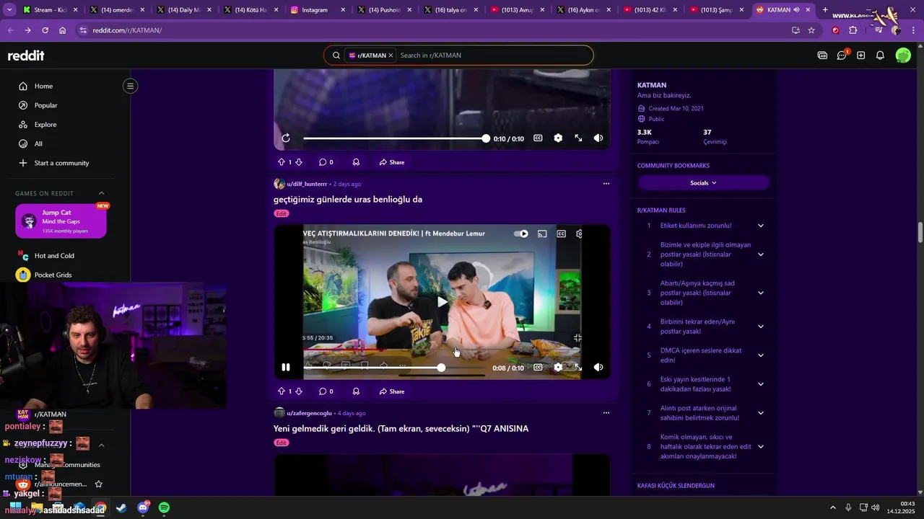Image resolution: width=924 pixels, height=519 pixels.
Task: Click the Reddit logo
Action: [x=26, y=56]
